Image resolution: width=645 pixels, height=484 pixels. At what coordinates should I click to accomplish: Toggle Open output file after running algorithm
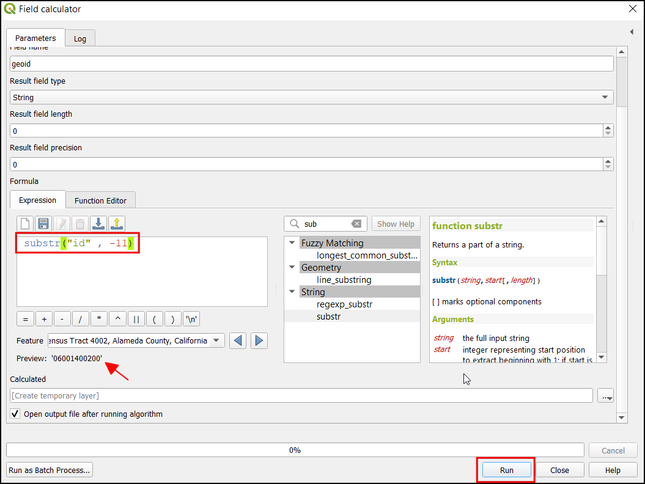(15, 414)
